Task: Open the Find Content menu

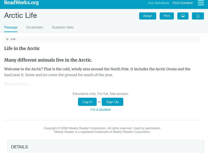Action: [183, 3]
